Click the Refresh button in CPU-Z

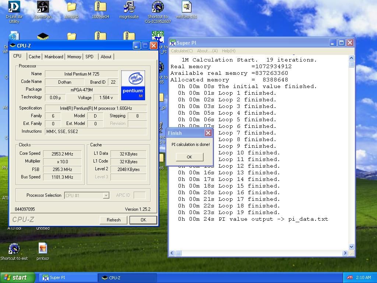point(113,220)
